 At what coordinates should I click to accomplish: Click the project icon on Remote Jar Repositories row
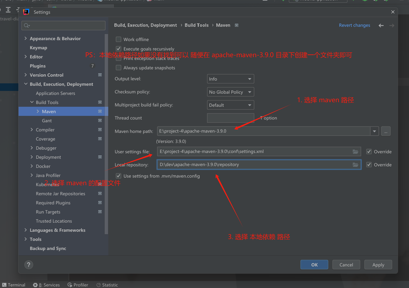click(x=100, y=194)
